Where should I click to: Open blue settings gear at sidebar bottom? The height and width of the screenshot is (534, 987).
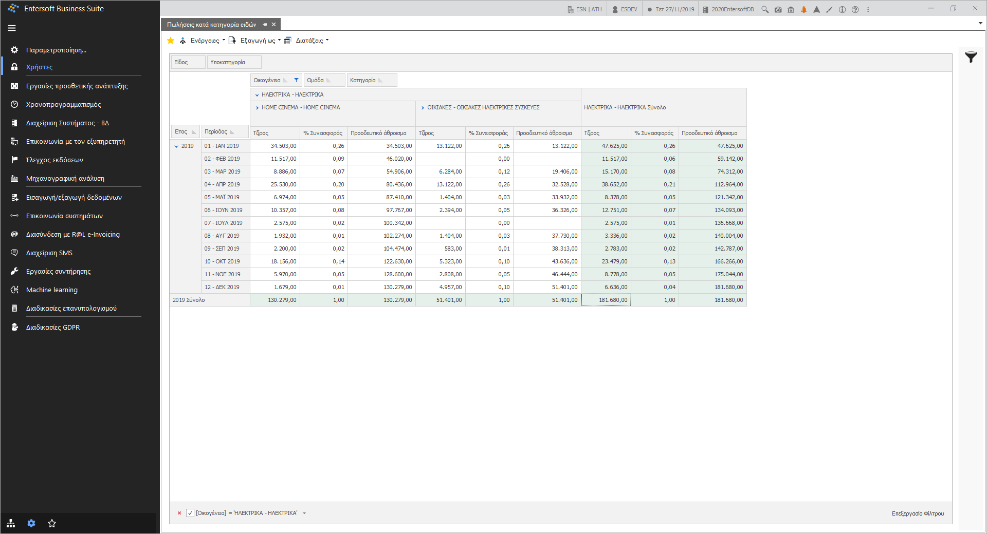31,523
